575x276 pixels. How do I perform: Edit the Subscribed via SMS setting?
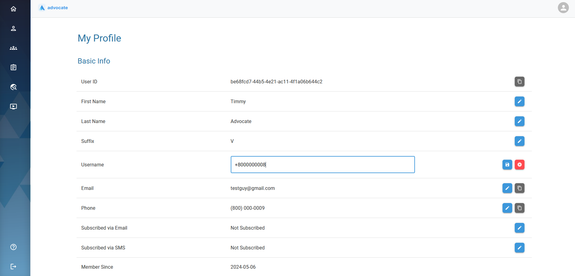coord(519,248)
